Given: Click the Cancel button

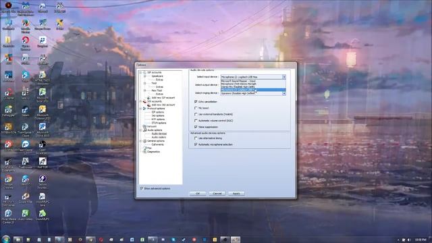Looking at the screenshot, I should [x=217, y=194].
